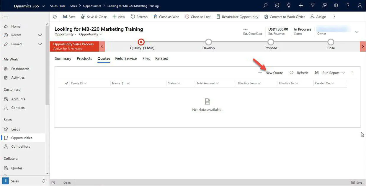
Task: Click Close as Won in the command bar
Action: click(x=166, y=16)
